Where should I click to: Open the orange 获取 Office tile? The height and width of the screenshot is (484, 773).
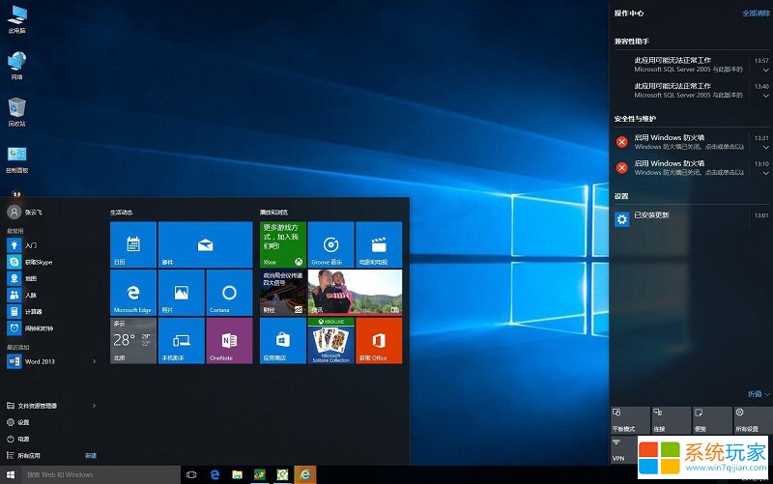379,341
